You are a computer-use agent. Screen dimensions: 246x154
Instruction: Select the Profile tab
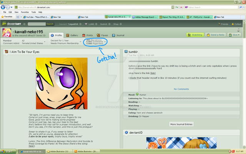click(x=56, y=35)
